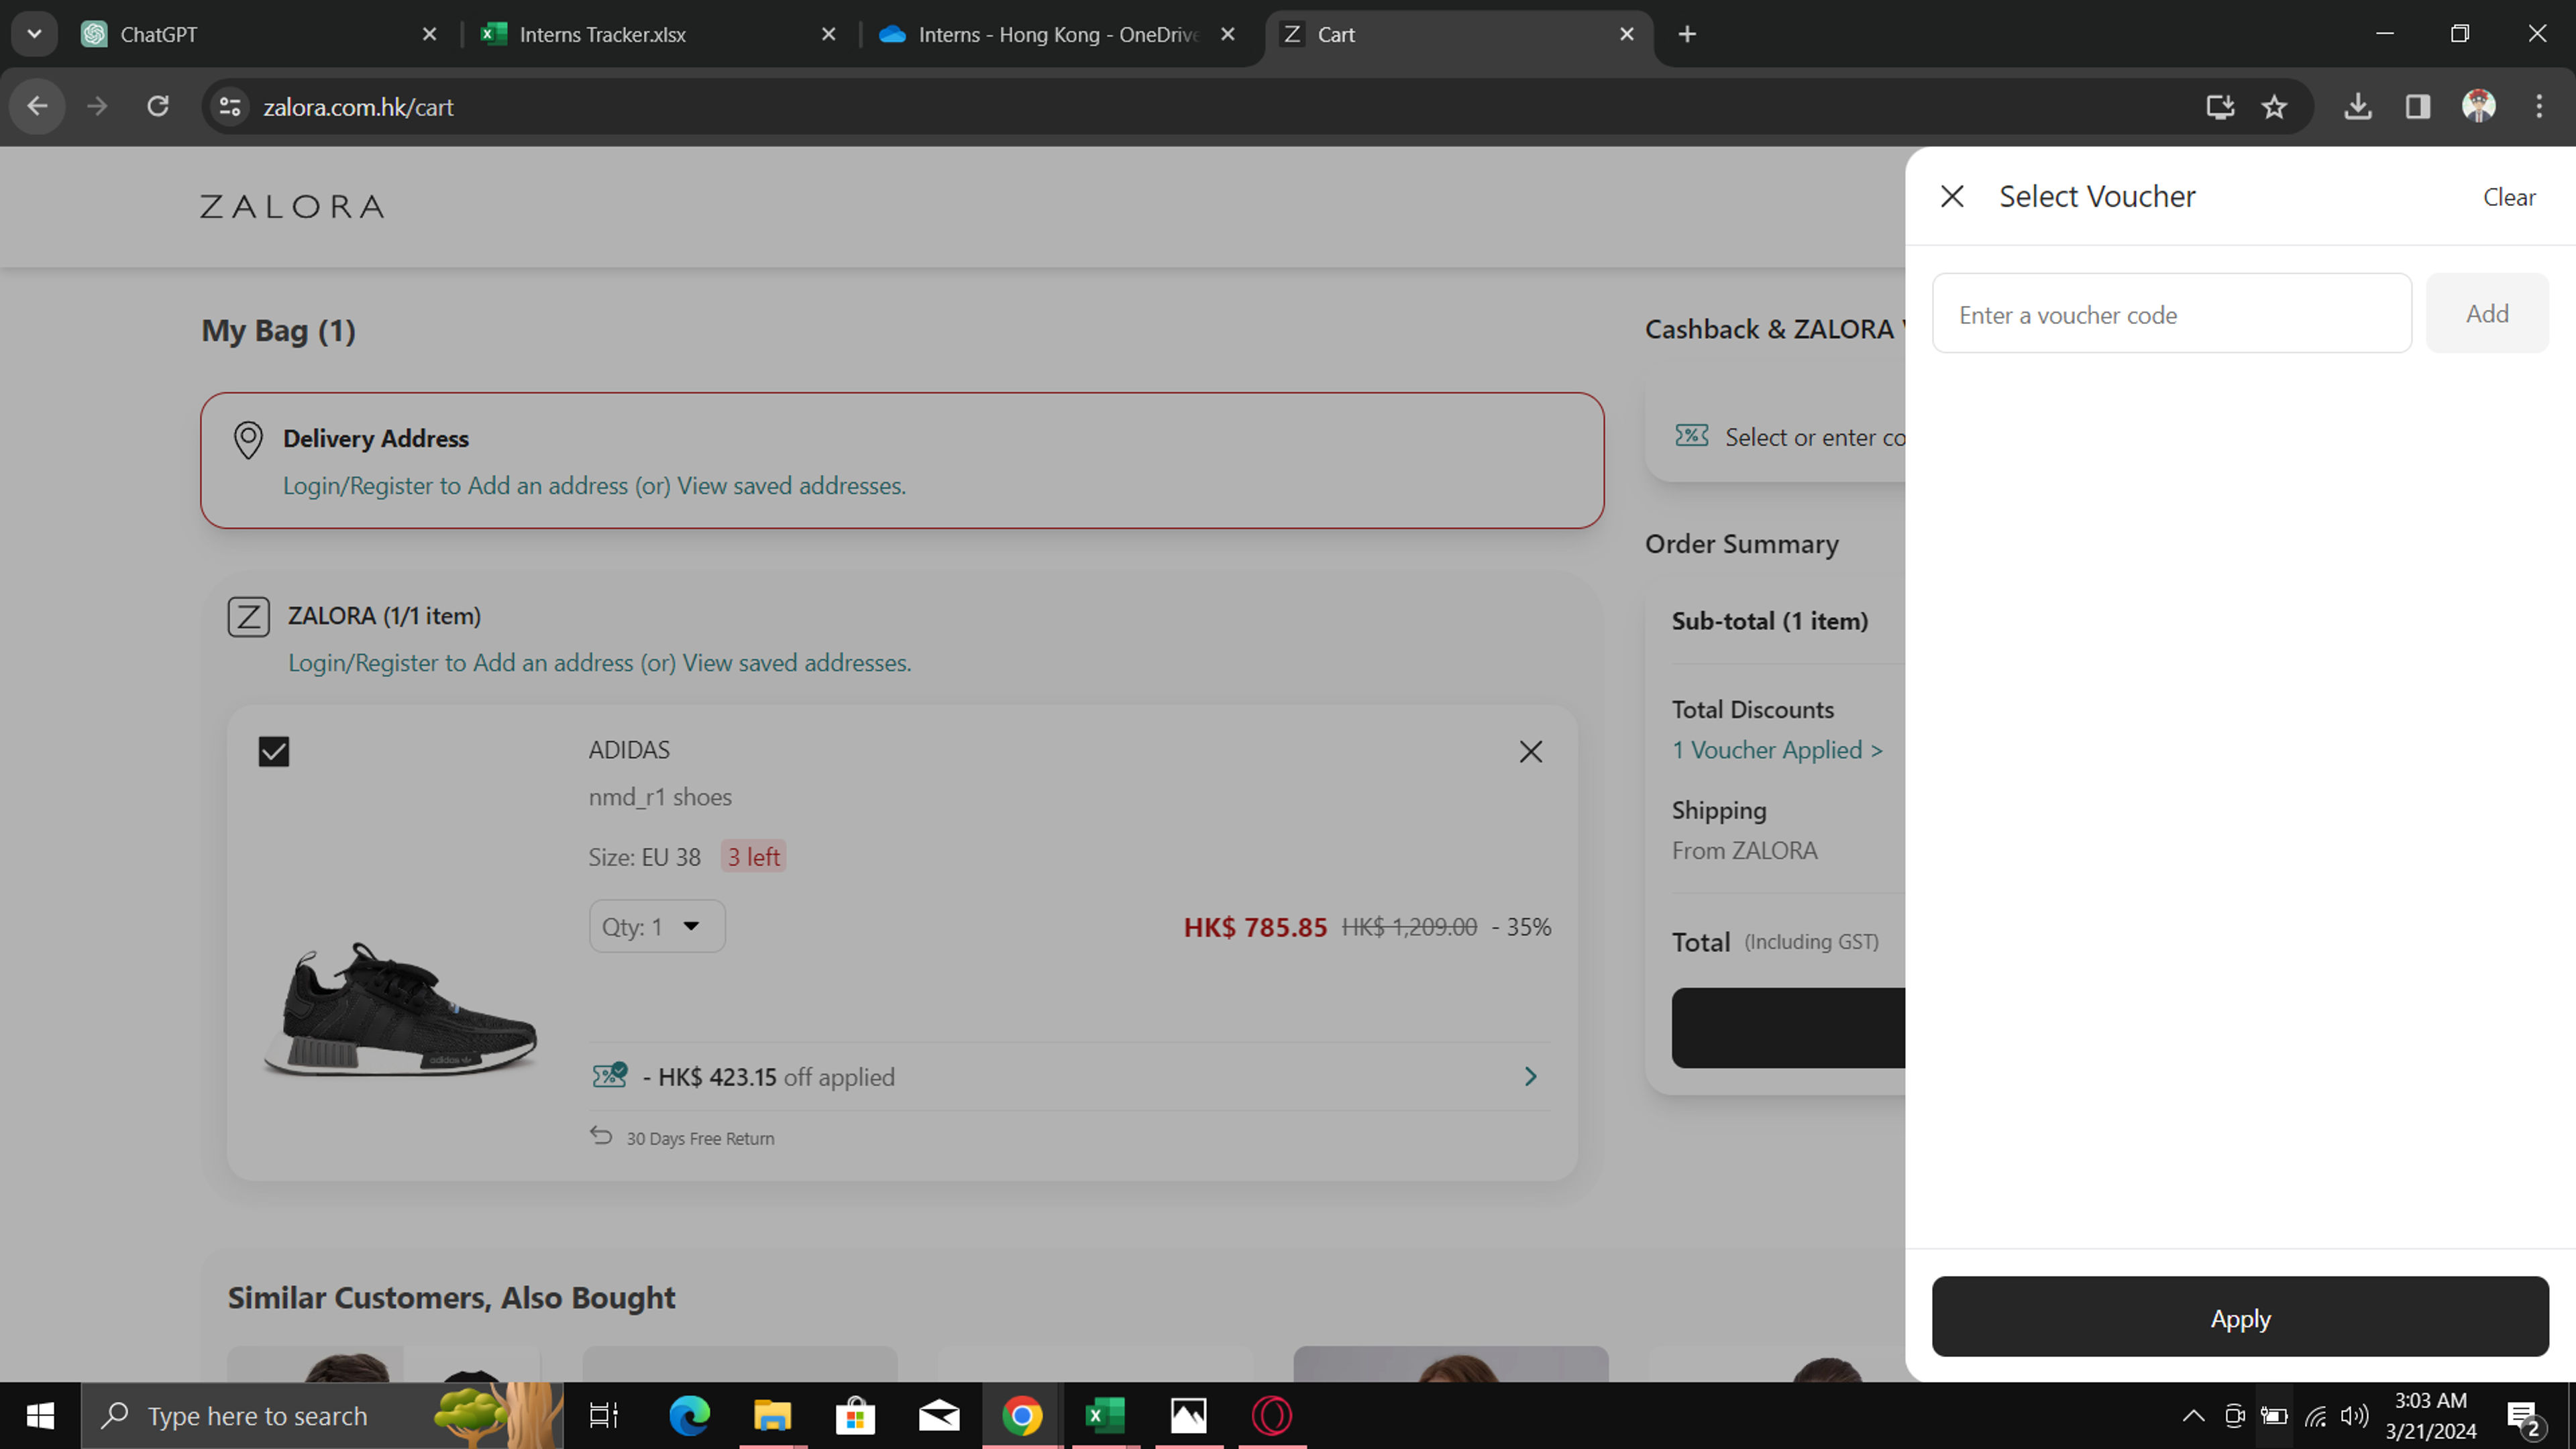Close the Interns Tracker.xlsx tab
This screenshot has height=1449, width=2576.
(x=828, y=34)
